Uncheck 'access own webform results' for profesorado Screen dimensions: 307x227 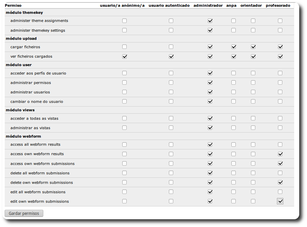(280, 154)
